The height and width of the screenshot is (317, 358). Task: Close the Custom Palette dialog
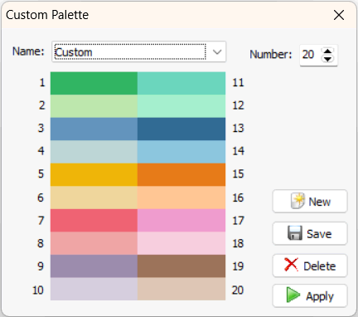click(339, 15)
